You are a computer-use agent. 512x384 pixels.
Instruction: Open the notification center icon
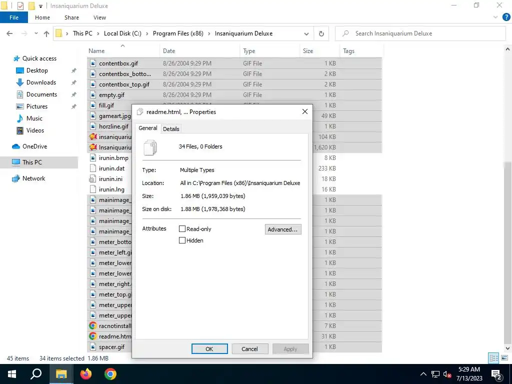(496, 374)
